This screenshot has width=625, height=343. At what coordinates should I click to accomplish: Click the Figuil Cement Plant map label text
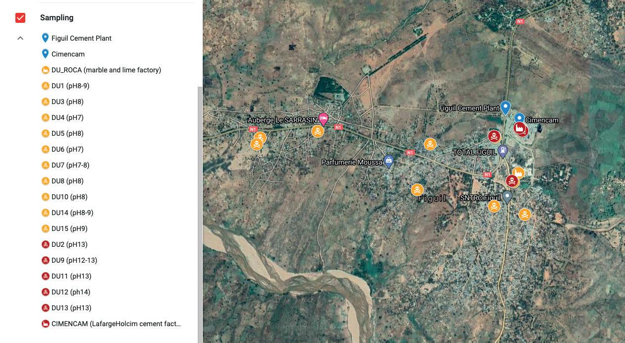tap(469, 108)
